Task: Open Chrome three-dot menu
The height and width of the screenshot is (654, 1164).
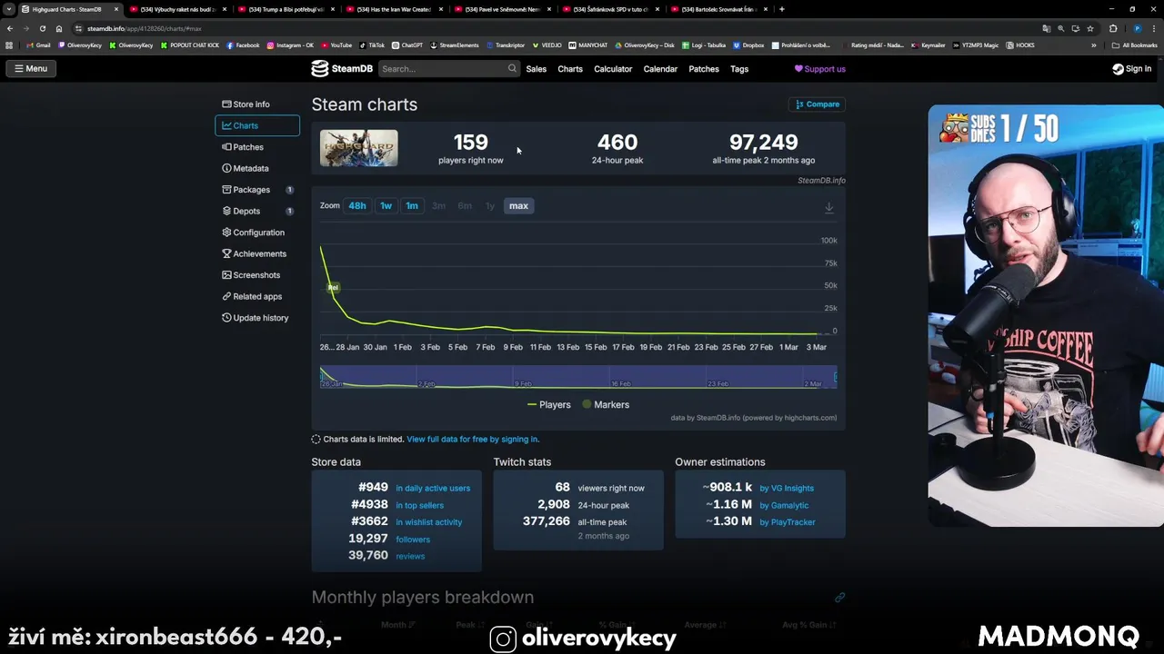Action: point(1153,28)
